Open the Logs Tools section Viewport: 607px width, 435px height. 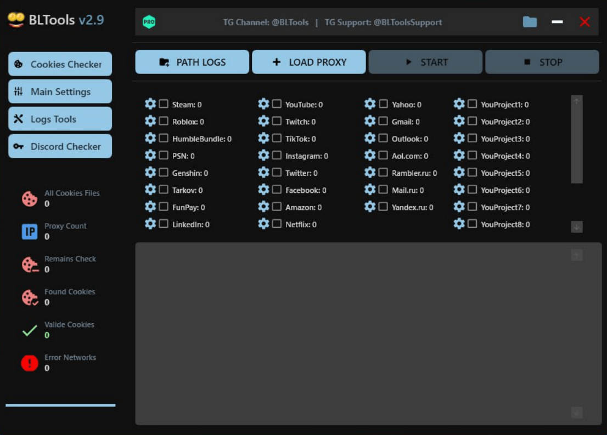(60, 118)
